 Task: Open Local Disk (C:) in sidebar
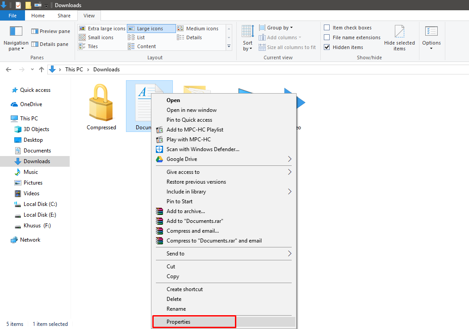(40, 204)
